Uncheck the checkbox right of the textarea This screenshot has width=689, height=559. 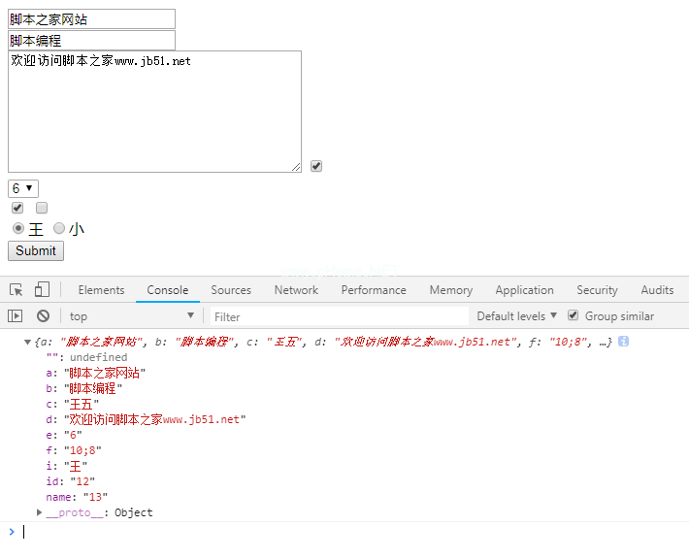[x=316, y=166]
